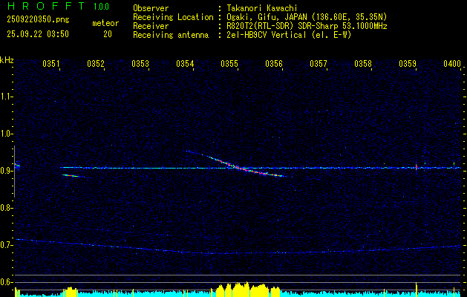This screenshot has height=297, width=467.
Task: Click the 0400 time label at right edge
Action: [x=452, y=65]
